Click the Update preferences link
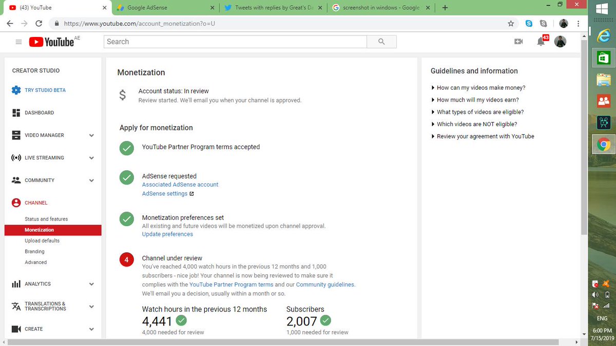 (167, 234)
